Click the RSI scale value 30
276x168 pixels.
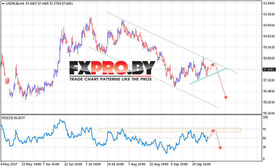264,147
